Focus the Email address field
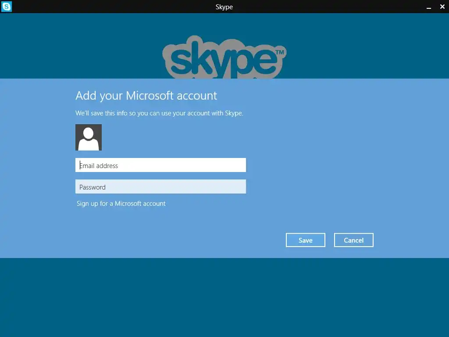Screen dimensions: 449x337 [160, 165]
